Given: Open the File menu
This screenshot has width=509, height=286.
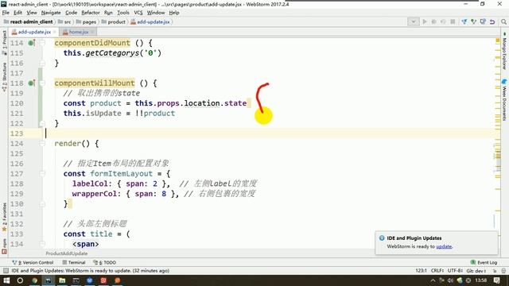Looking at the screenshot, I should [6, 13].
